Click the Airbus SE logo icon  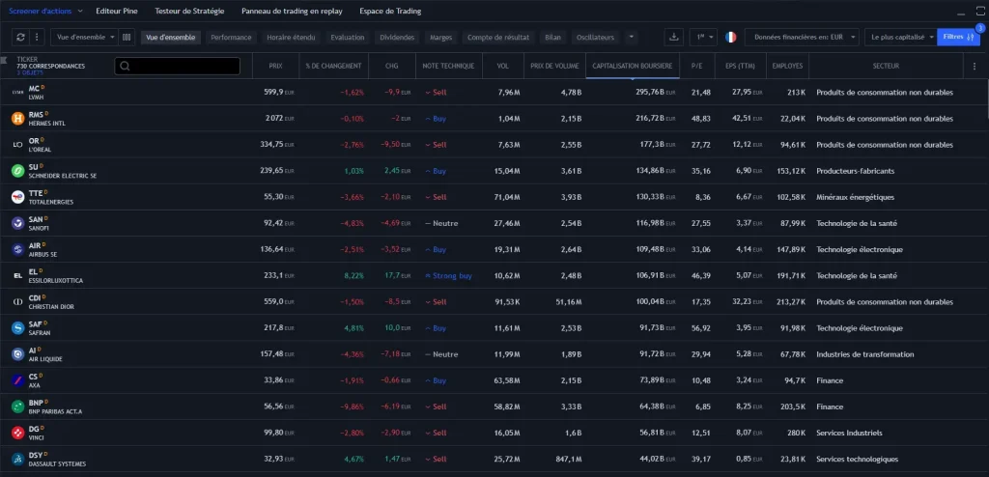[x=17, y=249]
